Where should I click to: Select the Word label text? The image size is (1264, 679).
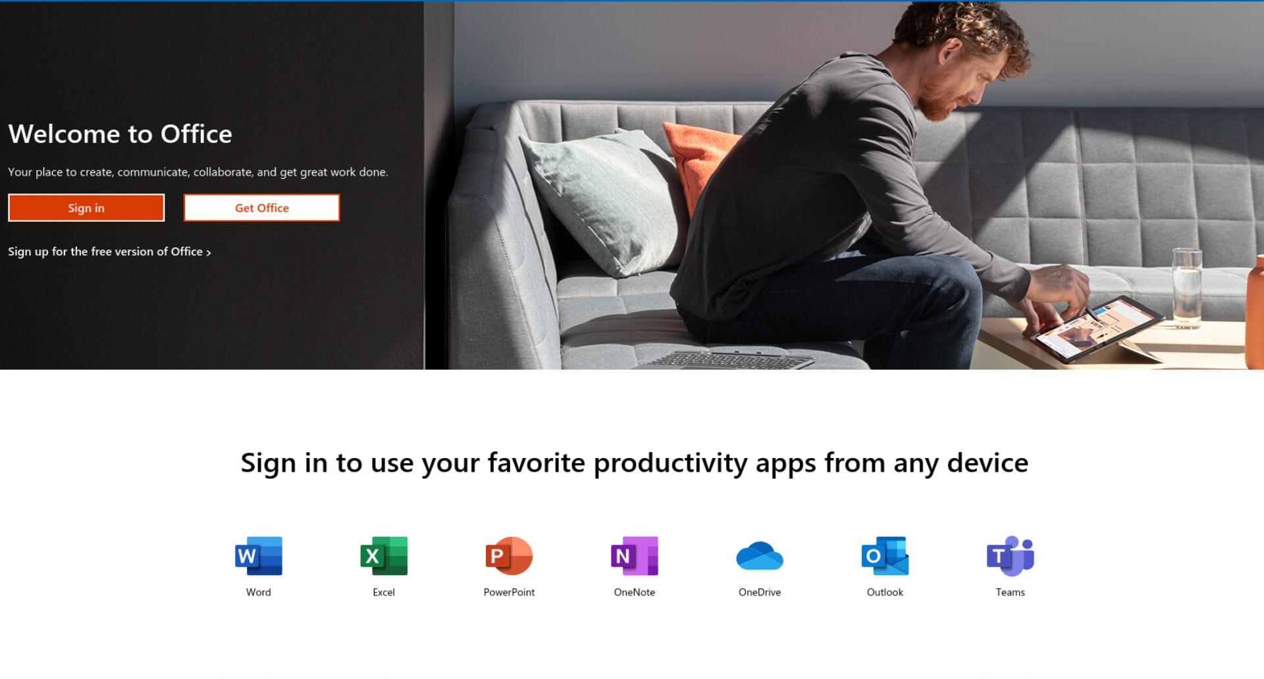coord(259,592)
